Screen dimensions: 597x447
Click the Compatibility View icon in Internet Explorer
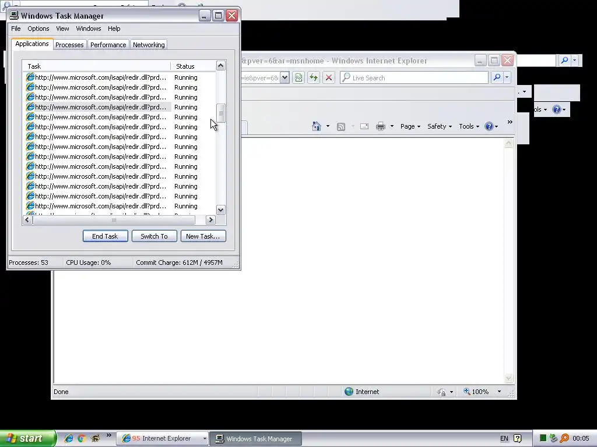(x=298, y=77)
